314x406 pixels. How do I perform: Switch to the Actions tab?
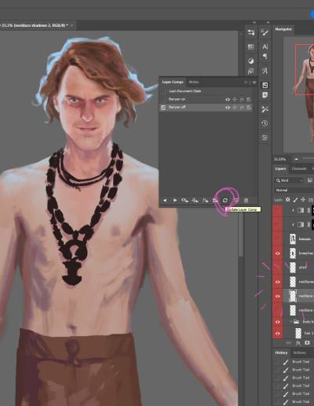pos(300,352)
